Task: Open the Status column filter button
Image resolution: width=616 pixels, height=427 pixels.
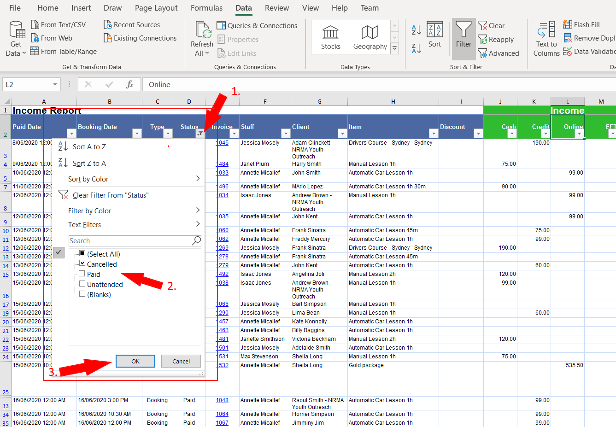Action: point(200,134)
